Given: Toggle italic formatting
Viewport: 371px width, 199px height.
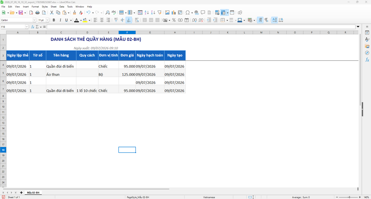Looking at the screenshot, I should pyautogui.click(x=61, y=20).
